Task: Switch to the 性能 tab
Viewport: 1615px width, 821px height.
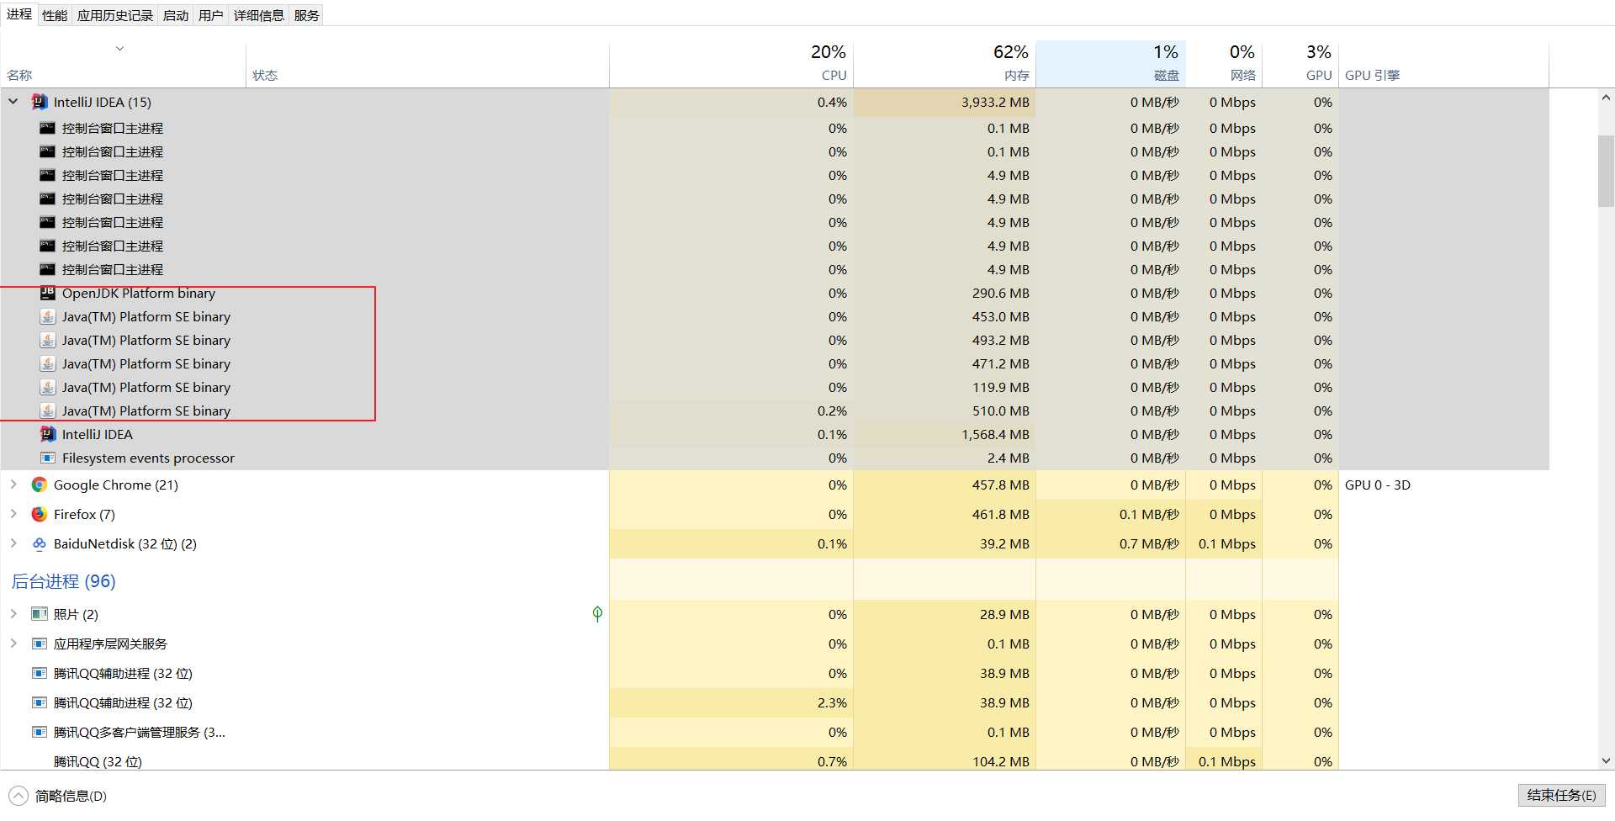Action: (x=55, y=15)
